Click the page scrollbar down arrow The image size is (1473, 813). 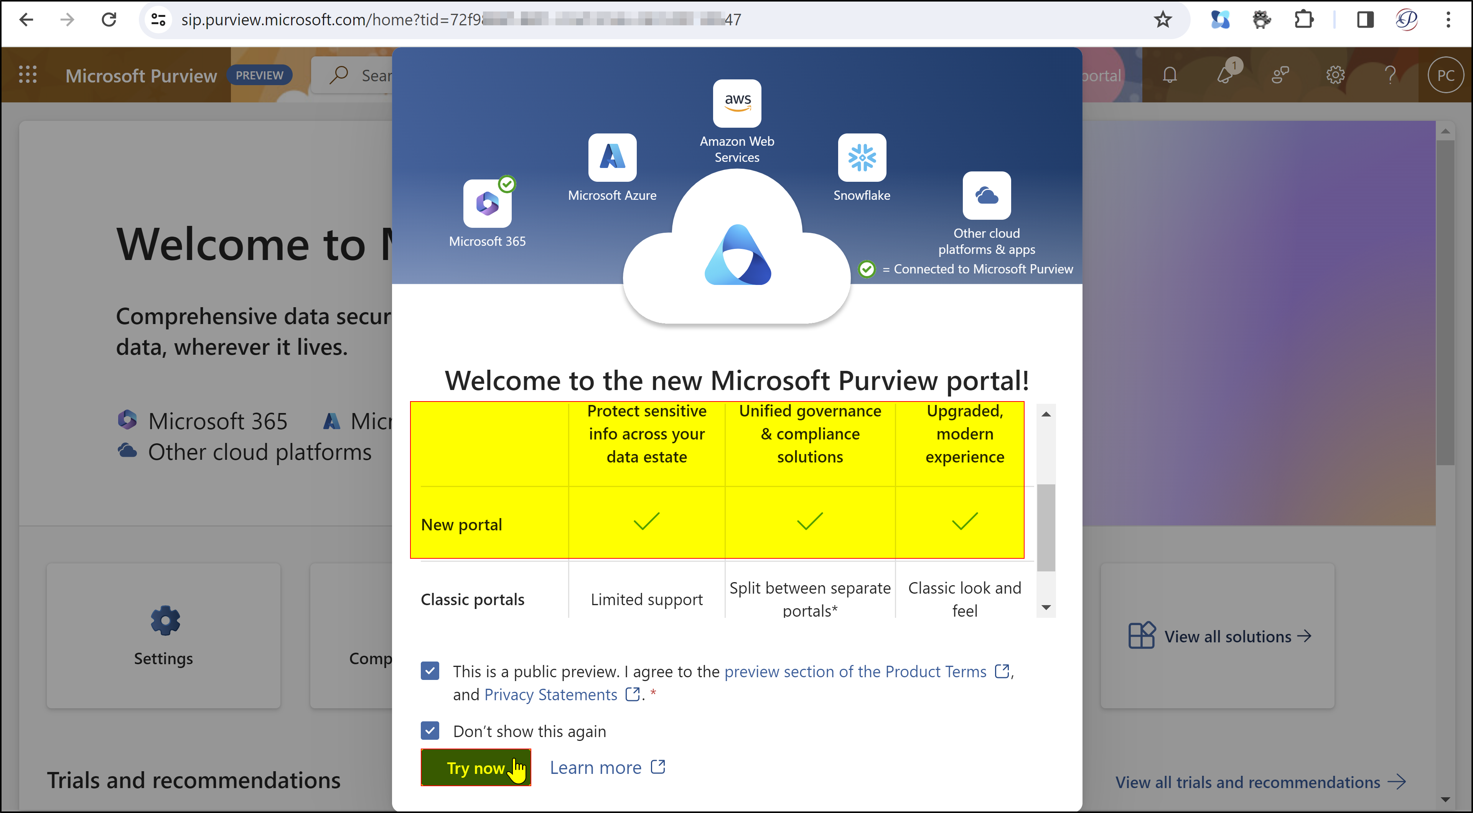[x=1445, y=800]
